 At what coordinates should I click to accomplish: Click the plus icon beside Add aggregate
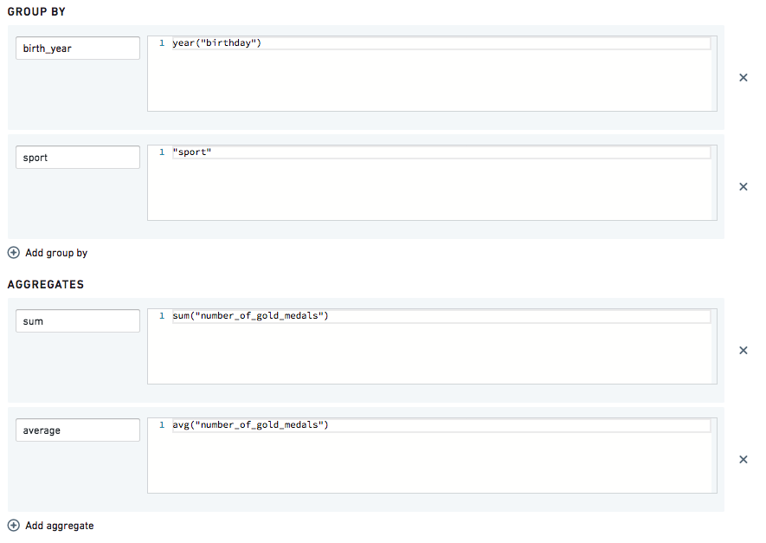pos(14,526)
